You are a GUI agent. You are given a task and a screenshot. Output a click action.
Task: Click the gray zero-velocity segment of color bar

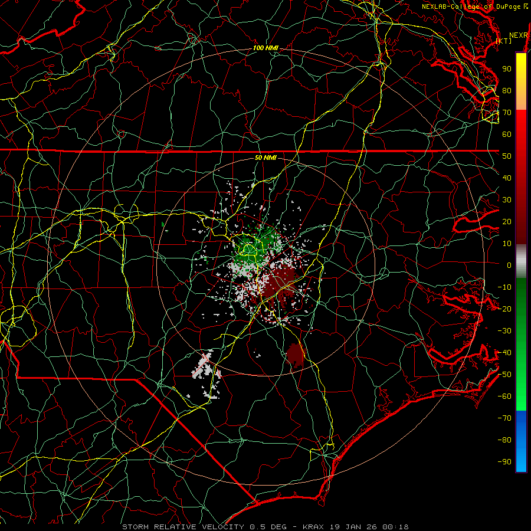(x=521, y=261)
